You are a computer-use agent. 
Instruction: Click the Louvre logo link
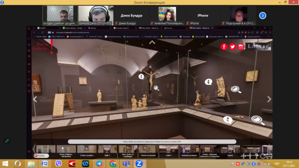tap(258, 47)
